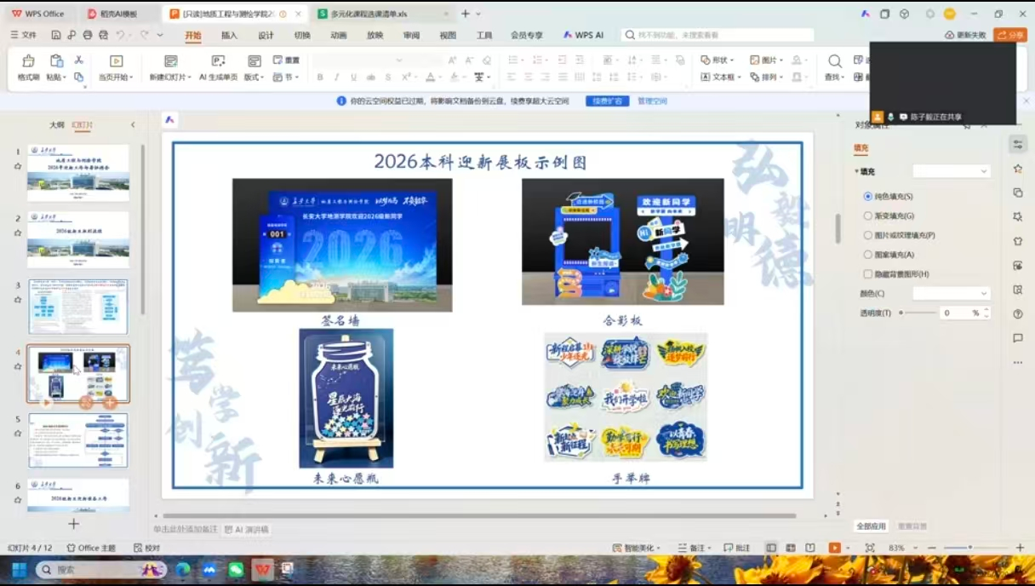Click the Manage space (管理空间) link

(653, 101)
